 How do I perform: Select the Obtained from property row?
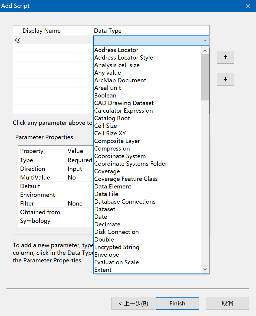tap(56, 212)
